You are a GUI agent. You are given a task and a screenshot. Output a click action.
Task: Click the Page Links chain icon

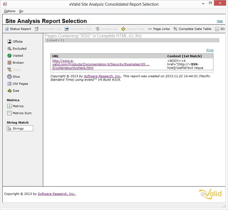(150, 29)
